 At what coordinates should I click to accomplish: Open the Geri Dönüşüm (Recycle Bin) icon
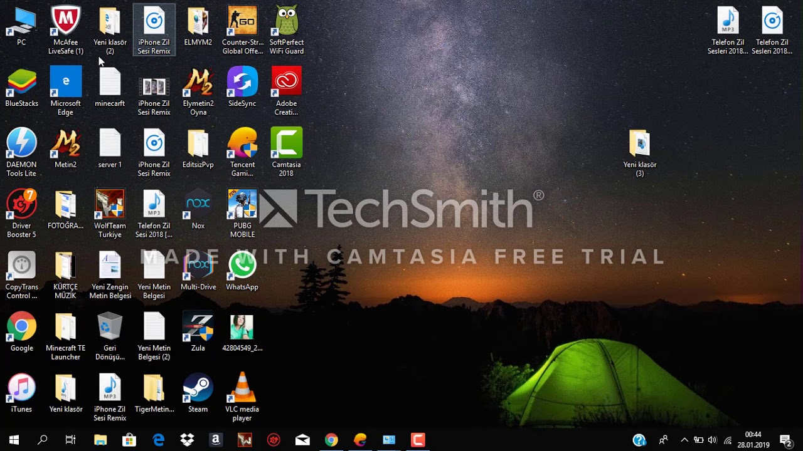click(x=110, y=336)
